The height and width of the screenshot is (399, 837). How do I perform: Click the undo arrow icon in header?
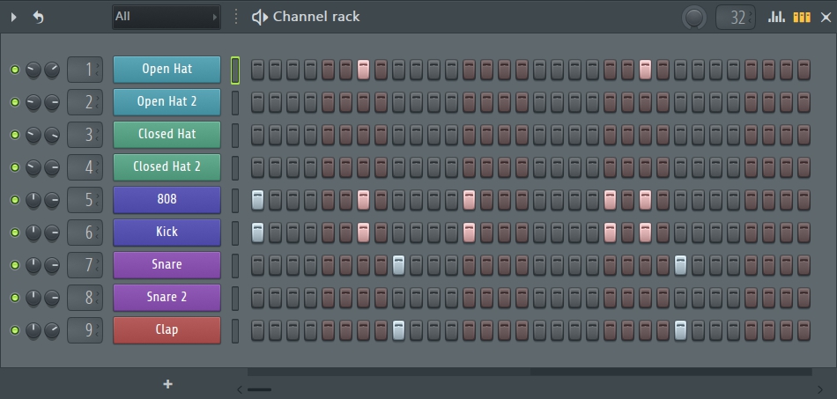click(39, 17)
